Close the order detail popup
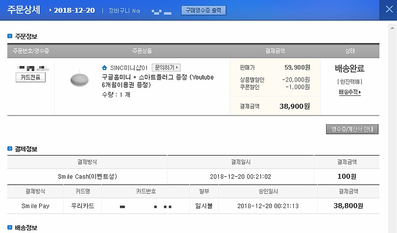This screenshot has width=397, height=233. click(x=389, y=9)
